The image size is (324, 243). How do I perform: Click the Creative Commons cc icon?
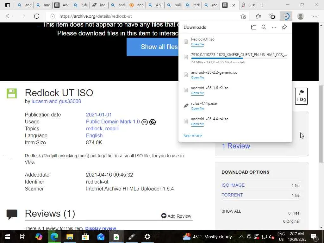click(x=145, y=122)
